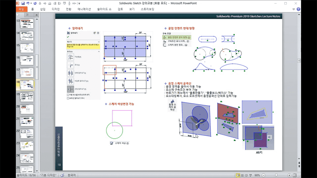Click main editor scroll-up arrow
The image size is (317, 178).
point(299,15)
